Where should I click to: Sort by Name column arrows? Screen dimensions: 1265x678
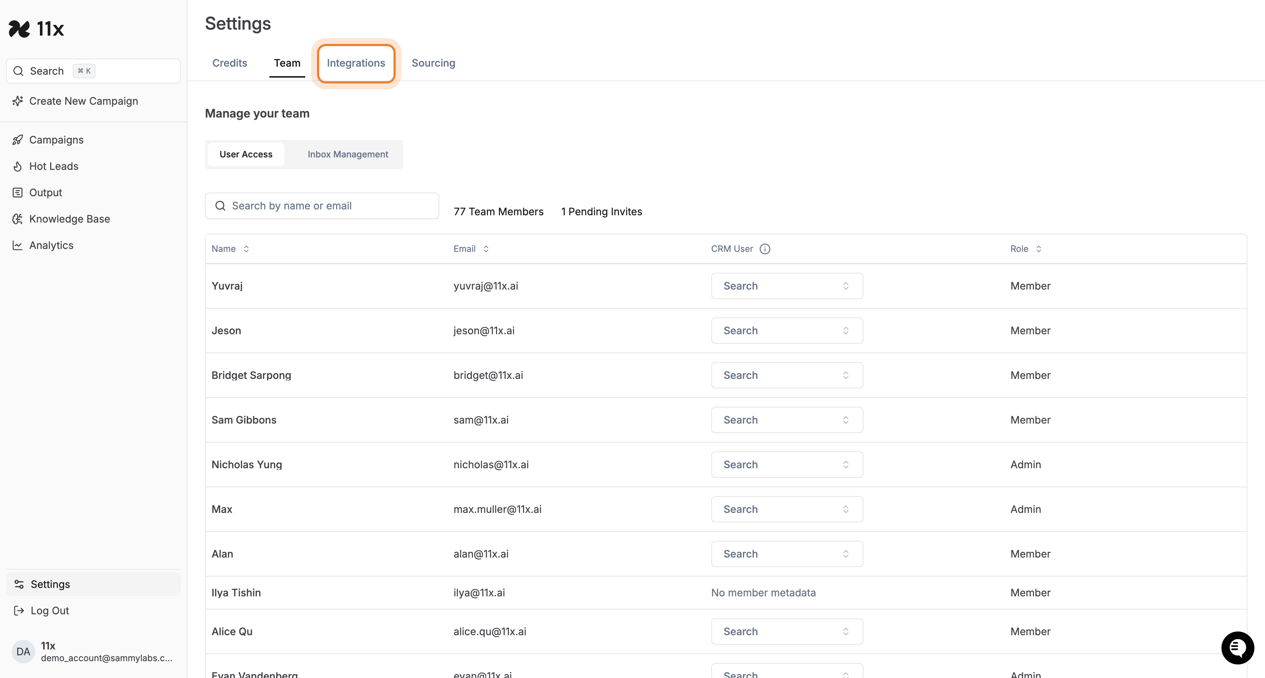coord(246,249)
